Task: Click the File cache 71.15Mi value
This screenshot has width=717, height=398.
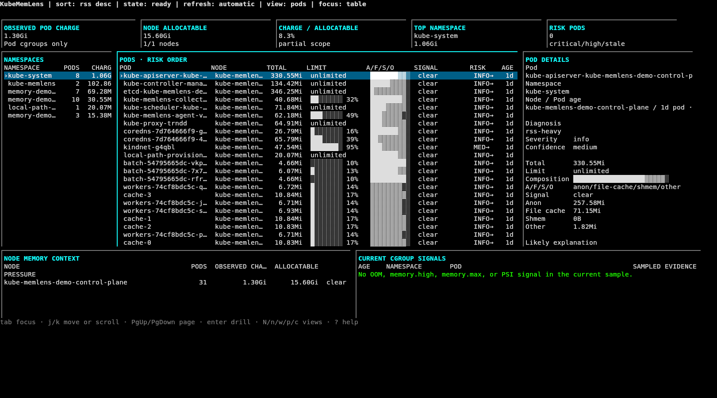Action: tap(587, 211)
